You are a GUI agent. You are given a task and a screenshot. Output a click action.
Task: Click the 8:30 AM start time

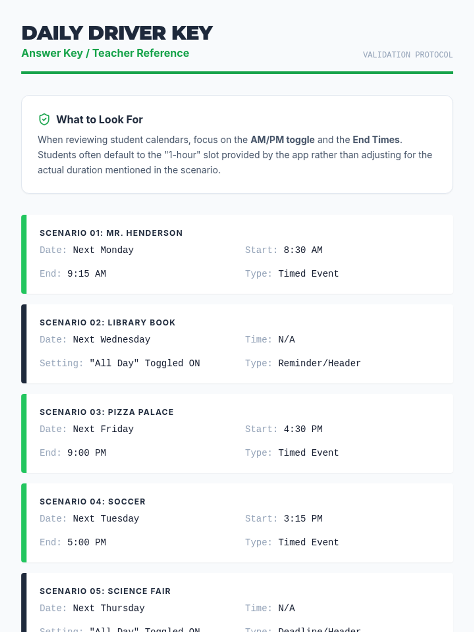tap(303, 250)
